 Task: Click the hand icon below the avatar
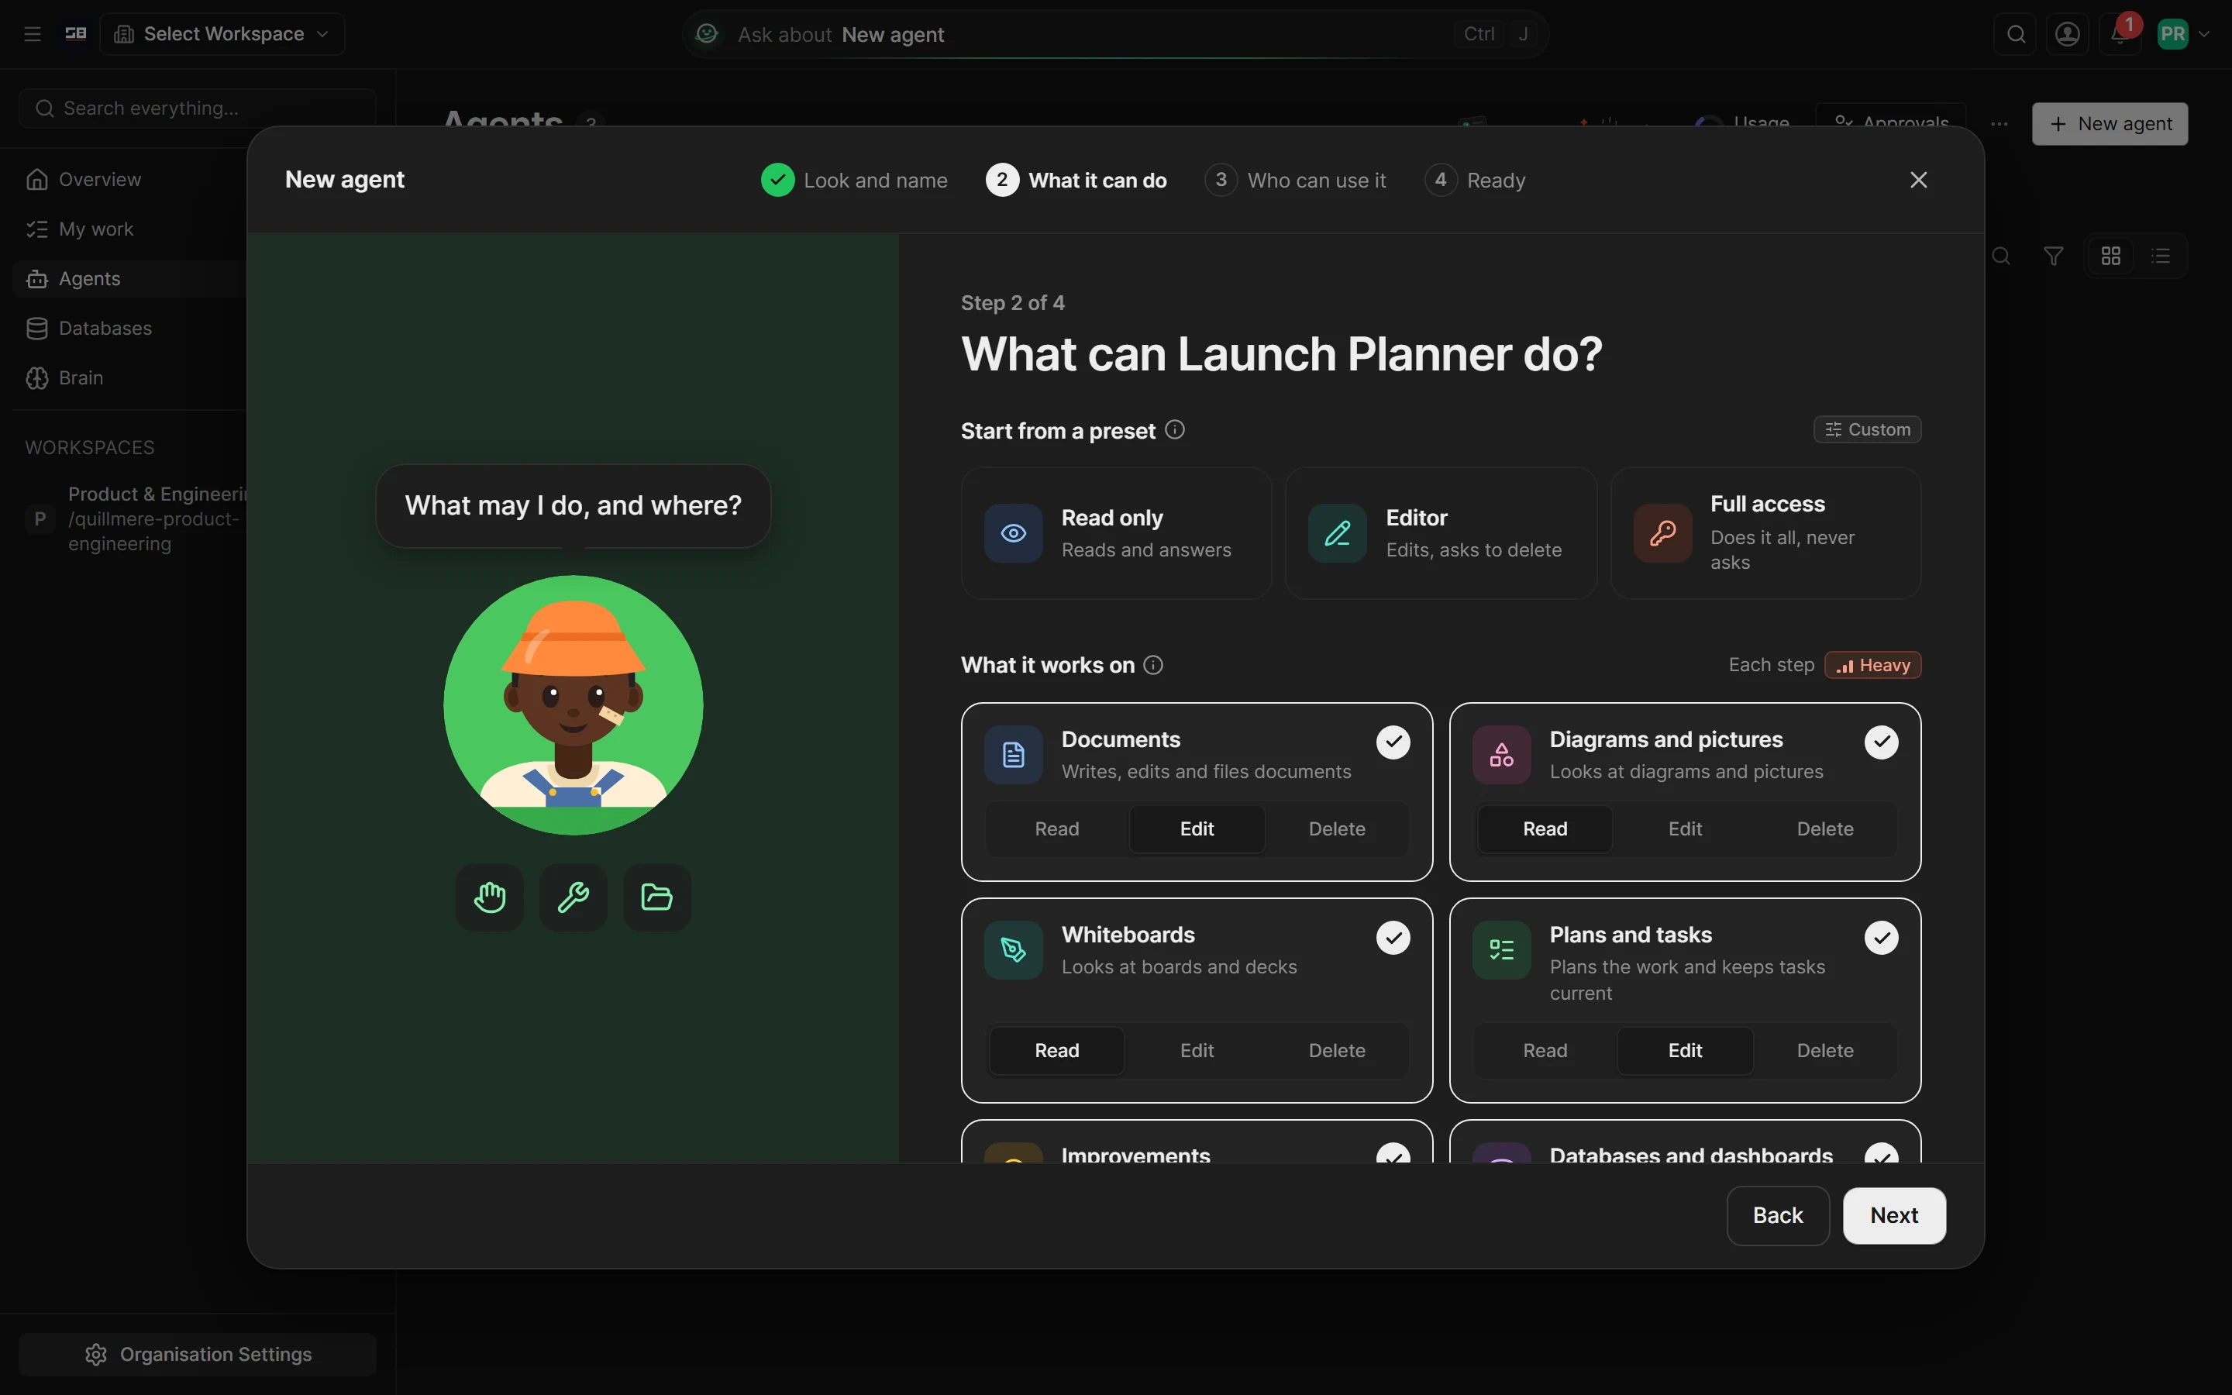pyautogui.click(x=490, y=897)
